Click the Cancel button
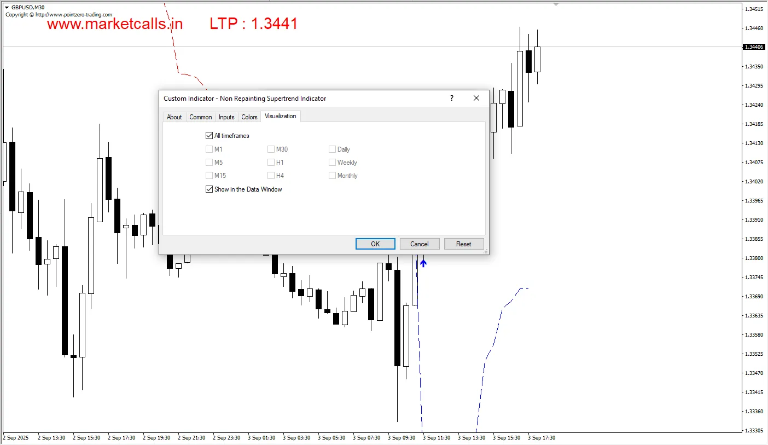The width and height of the screenshot is (768, 445). [420, 244]
